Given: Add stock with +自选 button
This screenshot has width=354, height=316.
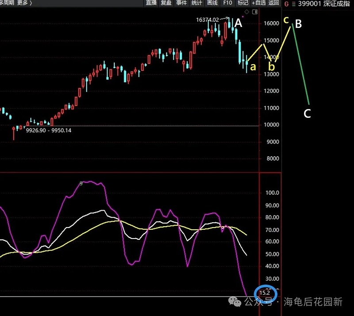Looking at the screenshot, I should (x=259, y=3).
